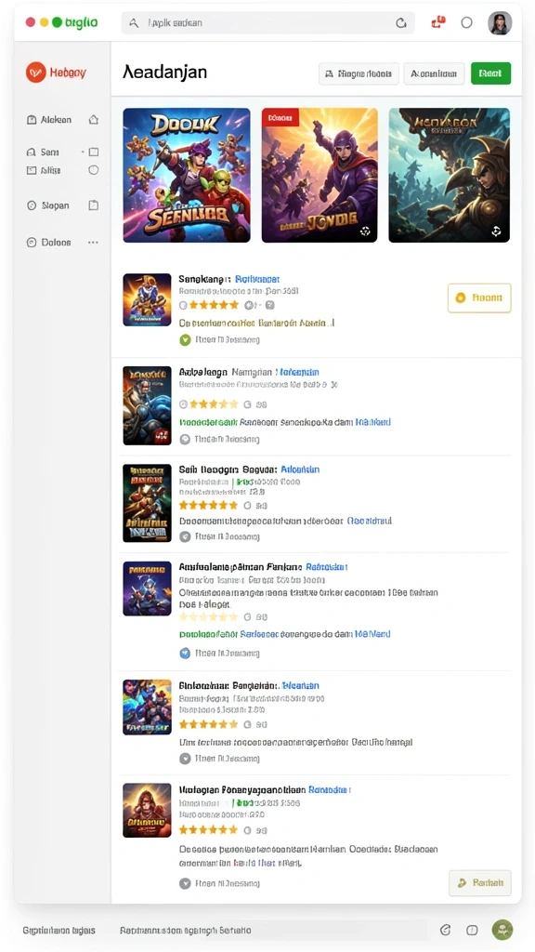Select Dolons in the sidebar
535x952 pixels.
[56, 243]
